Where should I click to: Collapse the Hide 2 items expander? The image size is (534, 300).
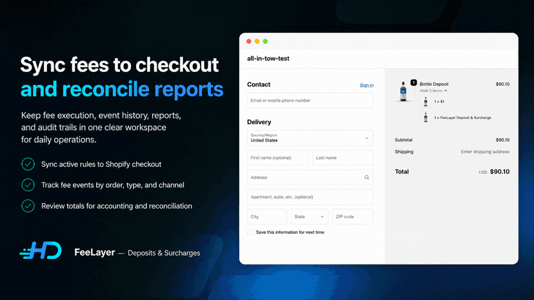tap(433, 91)
